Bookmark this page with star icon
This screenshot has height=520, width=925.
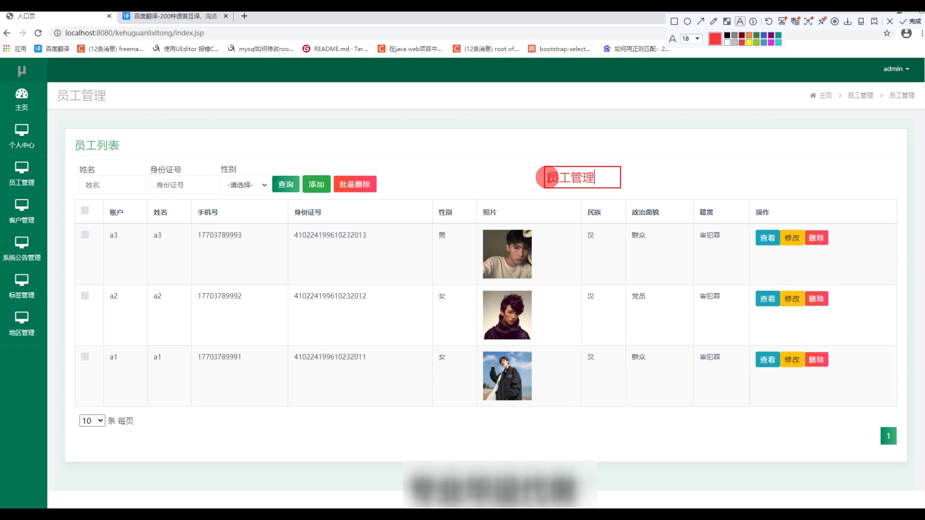coord(887,33)
